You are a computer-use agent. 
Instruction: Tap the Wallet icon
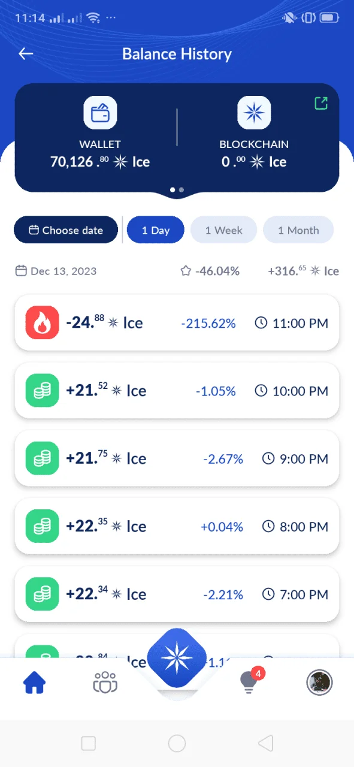[100, 113]
